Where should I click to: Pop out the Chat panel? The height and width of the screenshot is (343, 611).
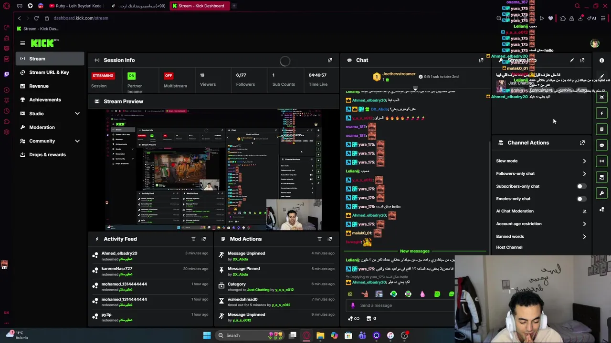click(481, 60)
